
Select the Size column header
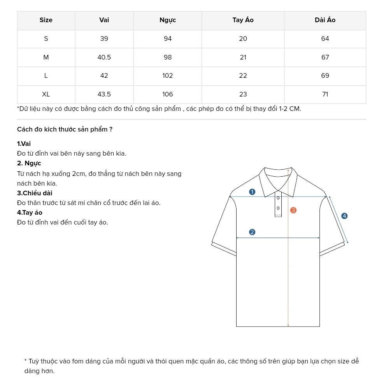coord(46,20)
